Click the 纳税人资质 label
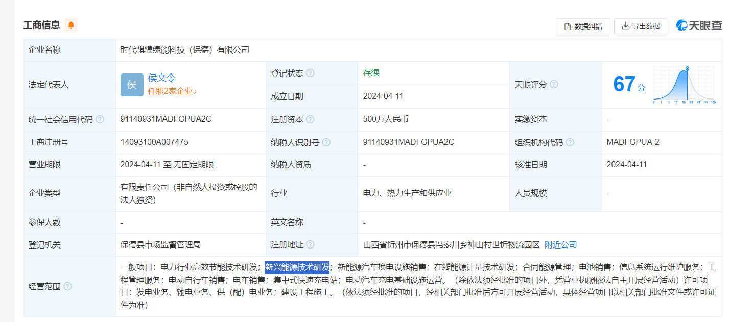730x322 pixels. [291, 165]
